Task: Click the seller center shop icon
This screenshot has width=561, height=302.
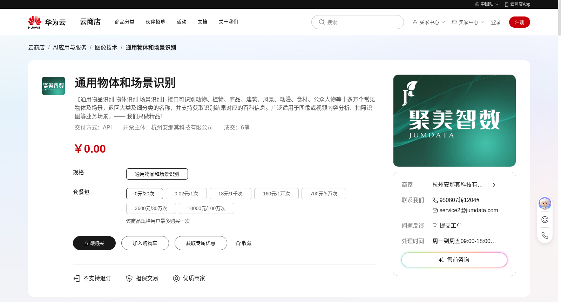Action: coord(454,22)
